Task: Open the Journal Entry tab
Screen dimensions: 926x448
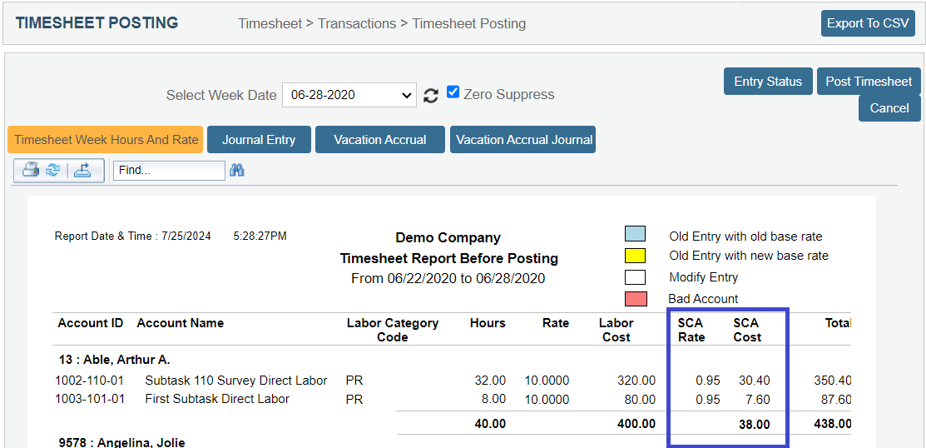Action: click(x=259, y=140)
